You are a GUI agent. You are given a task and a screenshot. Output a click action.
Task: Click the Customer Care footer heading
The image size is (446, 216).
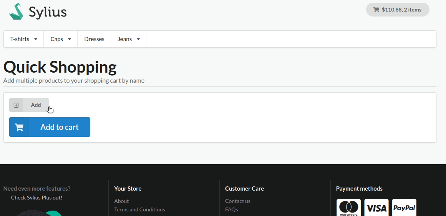click(x=244, y=188)
